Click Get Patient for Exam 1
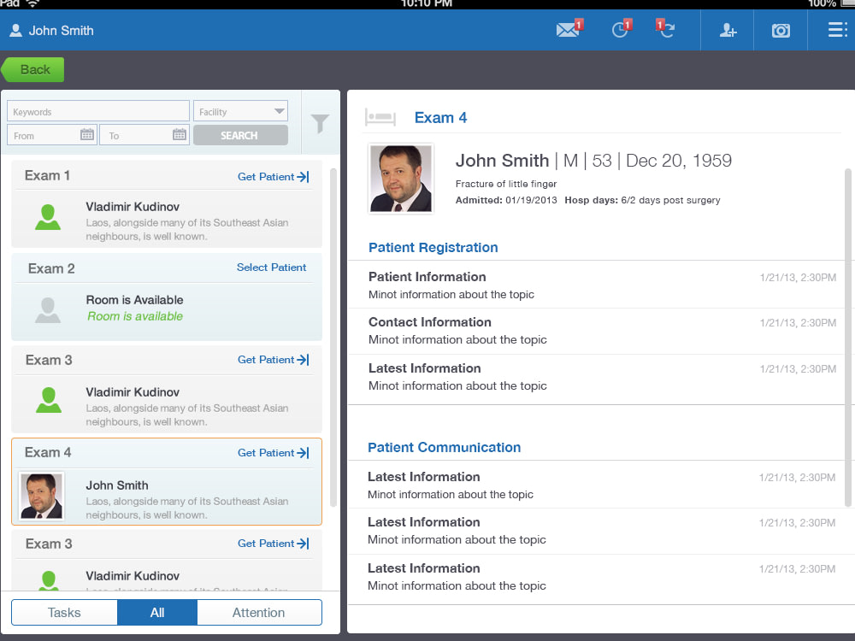 tap(274, 177)
